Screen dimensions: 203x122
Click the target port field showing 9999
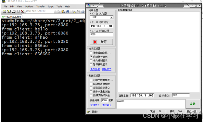(181, 95)
